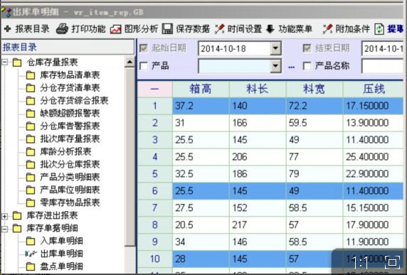Open the 起始日期 date dropdown
Image resolution: width=407 pixels, height=275 pixels.
click(x=275, y=48)
